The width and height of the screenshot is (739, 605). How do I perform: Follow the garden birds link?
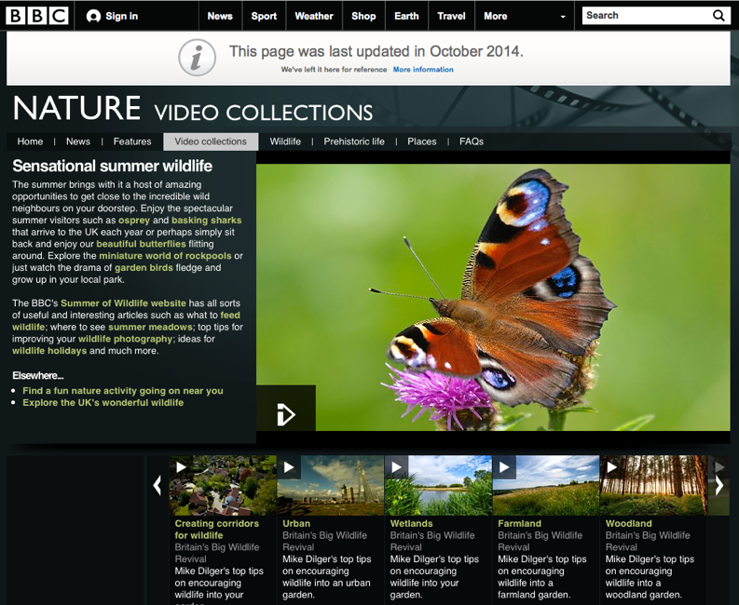click(144, 267)
